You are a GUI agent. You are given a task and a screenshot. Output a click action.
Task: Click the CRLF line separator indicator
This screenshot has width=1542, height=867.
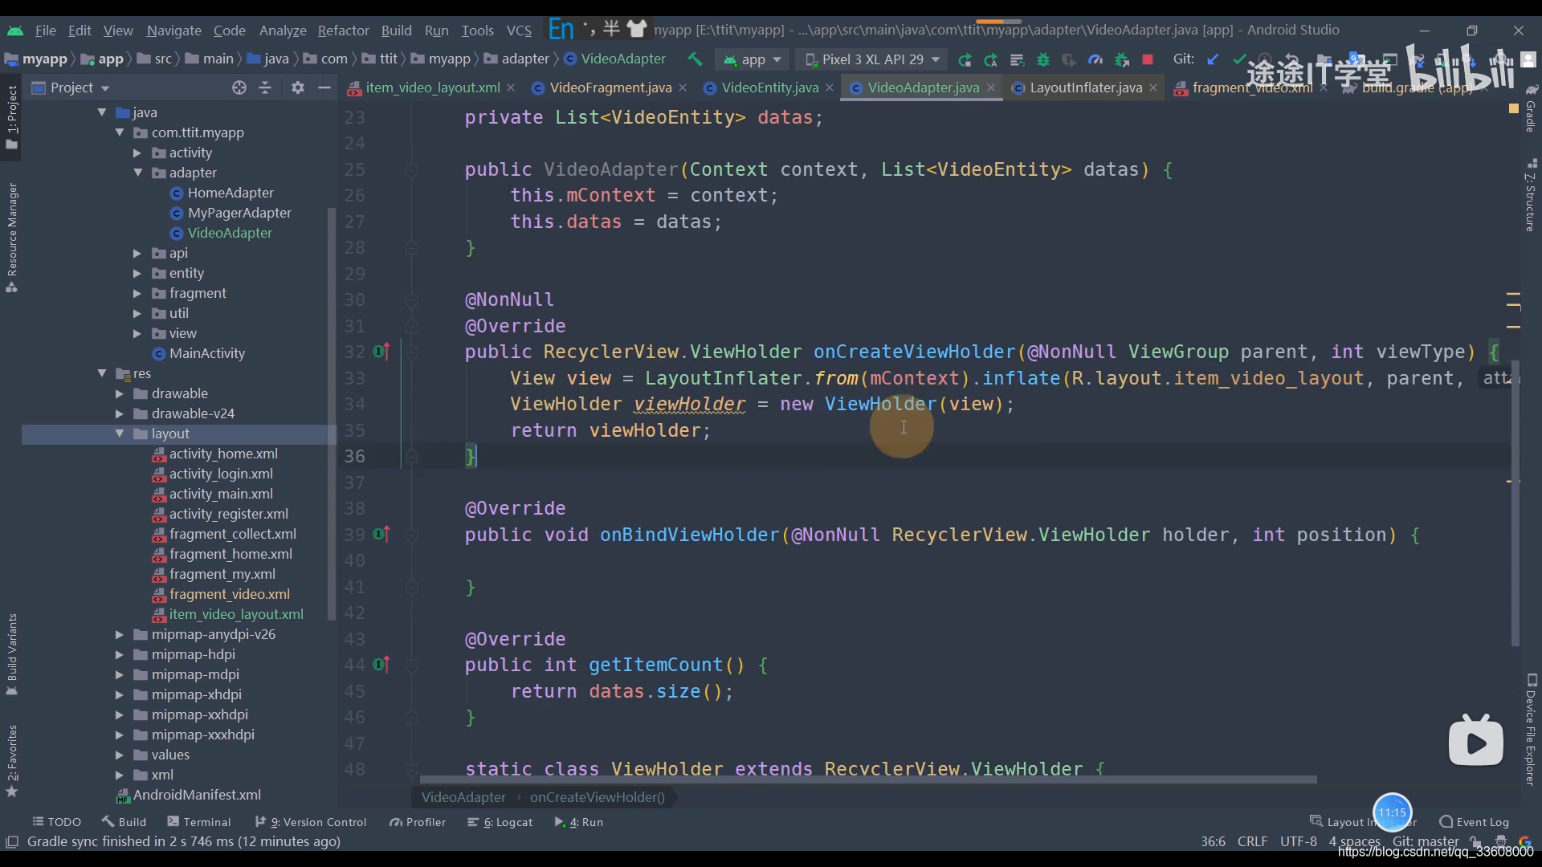(1252, 841)
